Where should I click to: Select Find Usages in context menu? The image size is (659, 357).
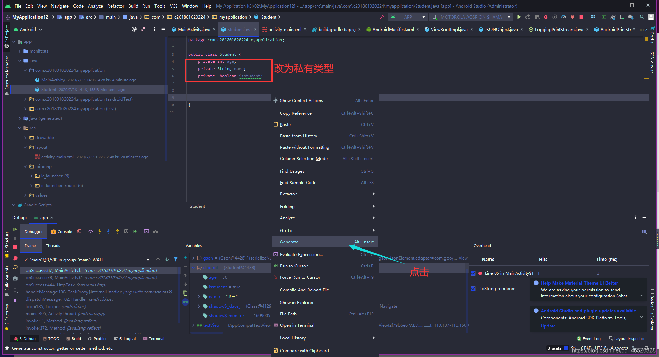click(325, 171)
